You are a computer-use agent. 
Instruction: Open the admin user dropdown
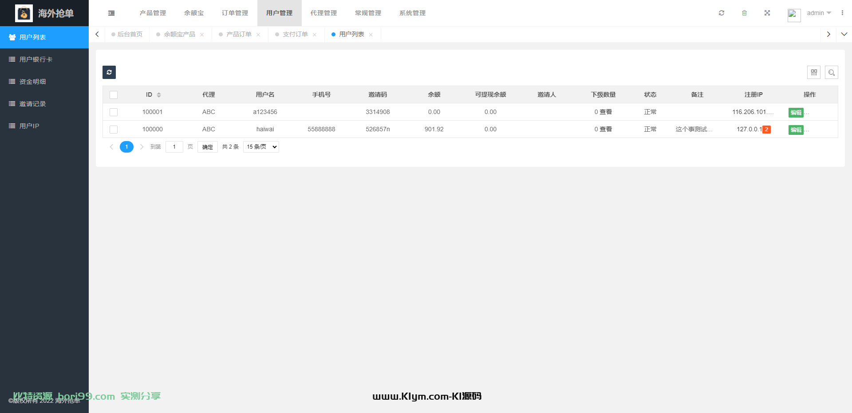click(819, 13)
